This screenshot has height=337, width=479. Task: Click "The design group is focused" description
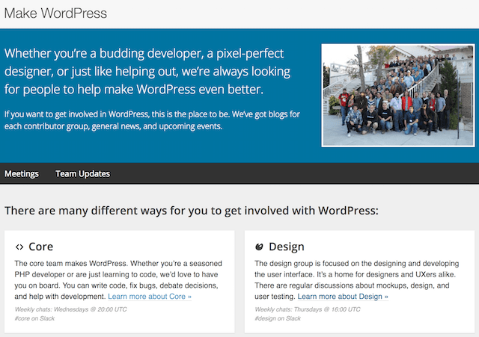pyautogui.click(x=357, y=280)
